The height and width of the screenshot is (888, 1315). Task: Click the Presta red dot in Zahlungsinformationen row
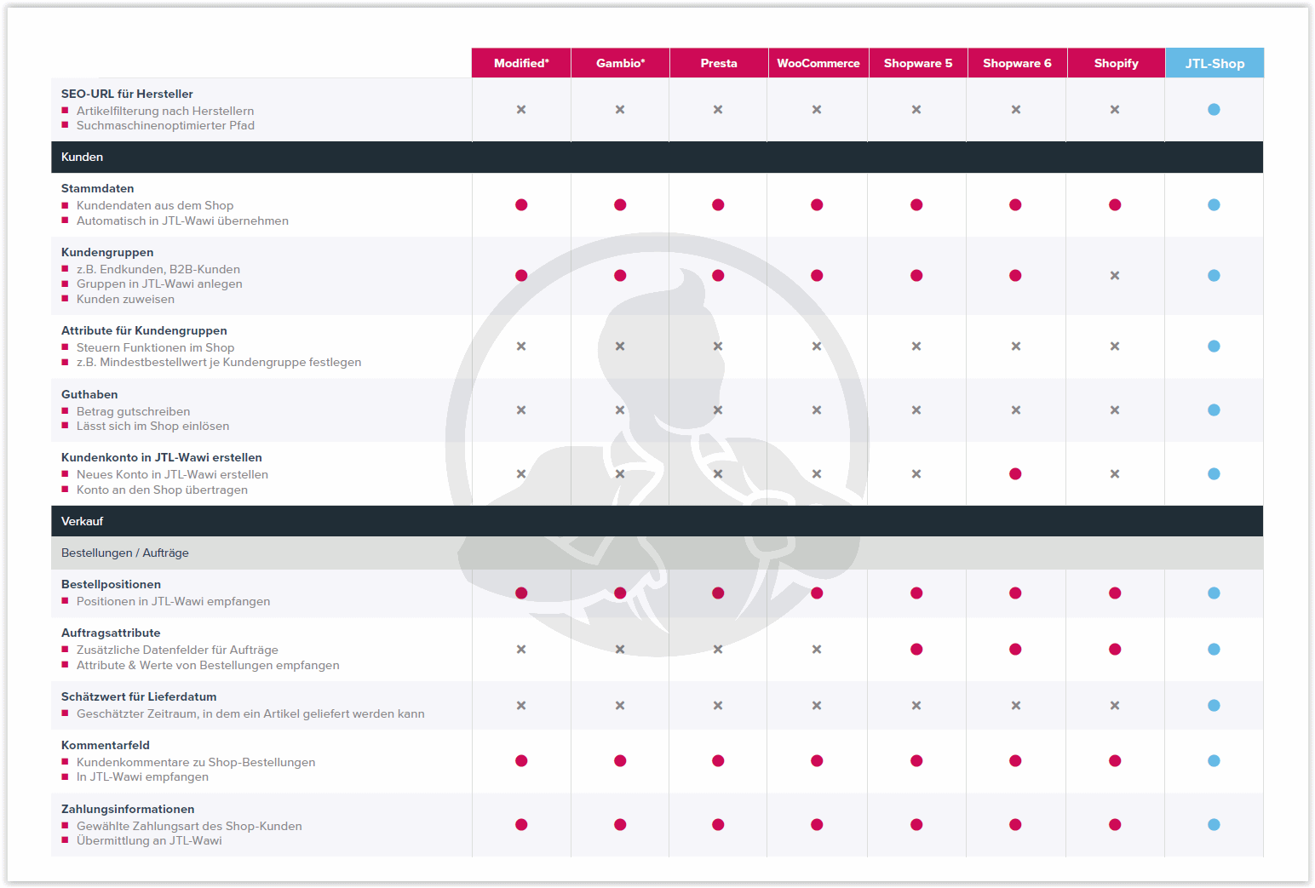(718, 825)
